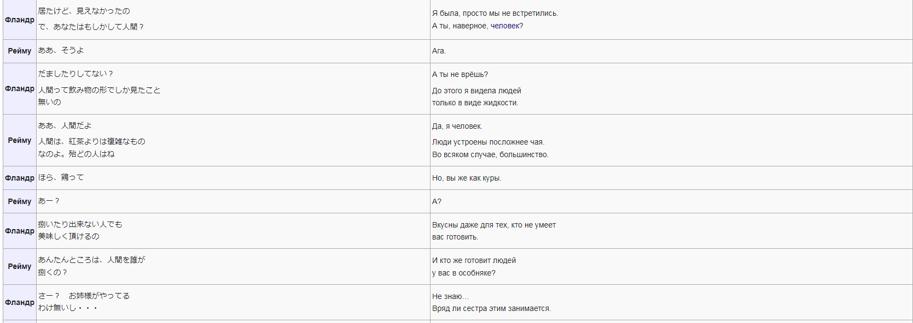Click the line Люди устроены посложнее чая.
This screenshot has height=323, width=913.
489,142
